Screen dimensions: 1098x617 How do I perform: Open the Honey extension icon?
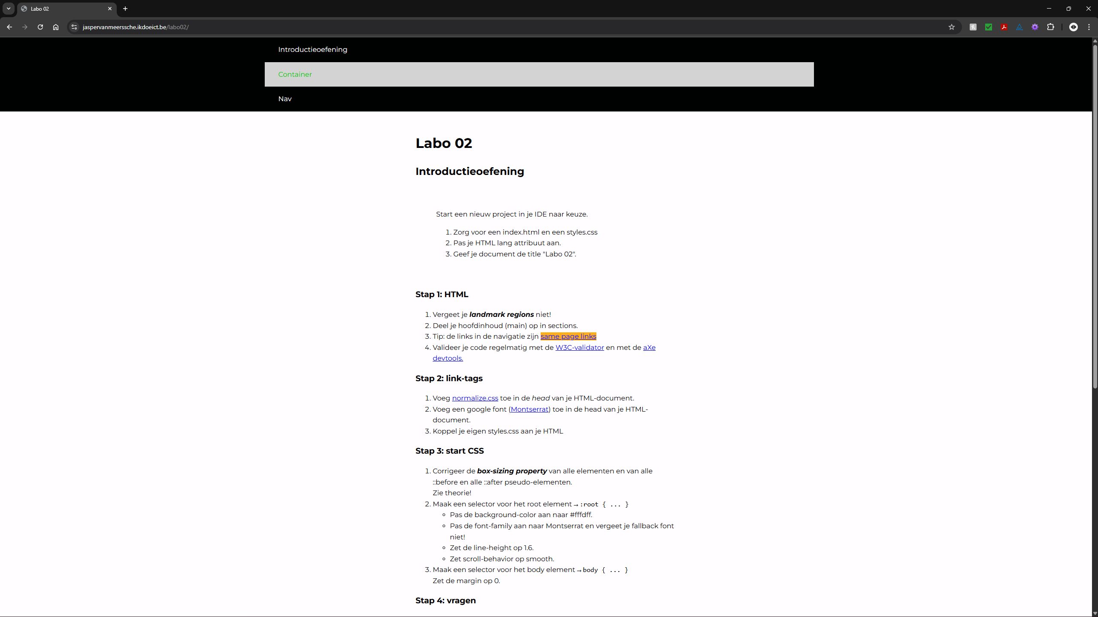point(973,27)
